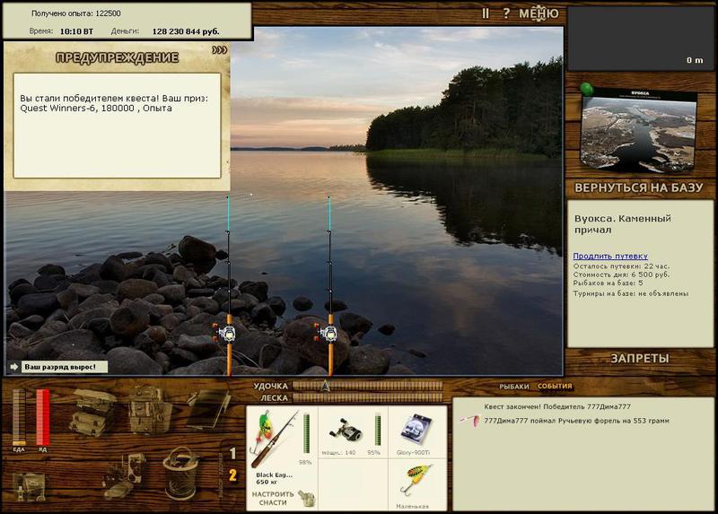Pause the game with pause icon

click(x=486, y=13)
